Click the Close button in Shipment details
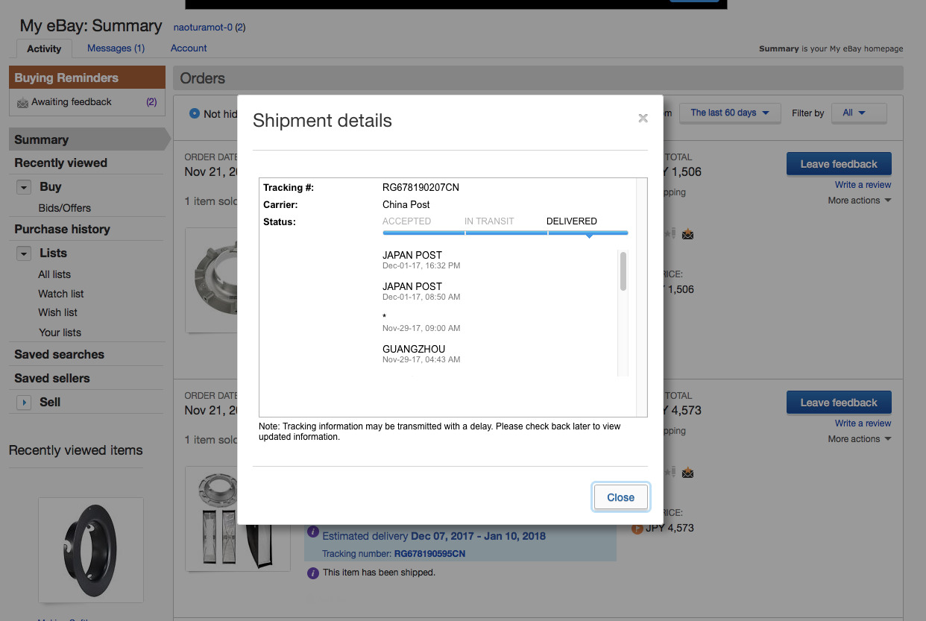This screenshot has width=926, height=621. (620, 497)
